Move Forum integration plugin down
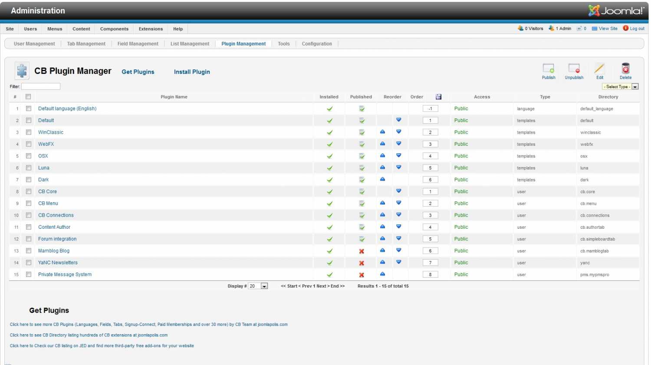This screenshot has width=651, height=365. coord(398,239)
